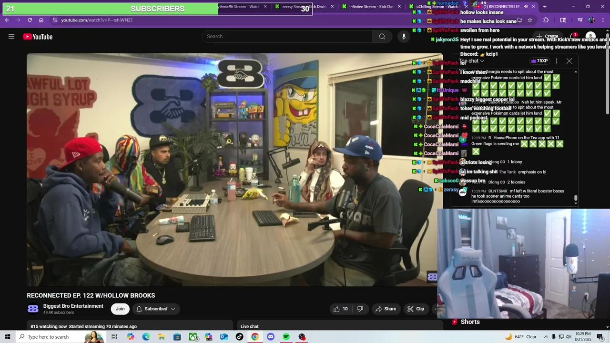Focus the YouTube search field
Viewport: 610px width, 343px height.
pyautogui.click(x=287, y=37)
